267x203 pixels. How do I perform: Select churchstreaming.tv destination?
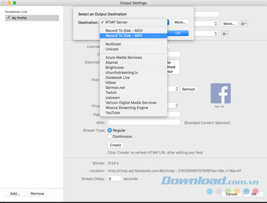[x=133, y=73]
